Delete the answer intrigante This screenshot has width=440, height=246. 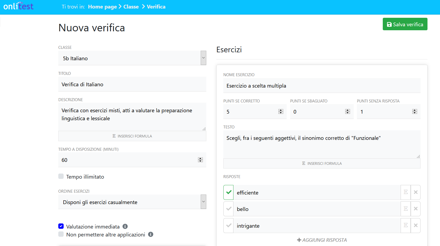(416, 226)
